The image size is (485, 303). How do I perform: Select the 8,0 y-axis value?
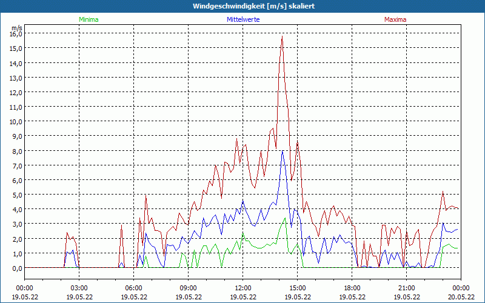pyautogui.click(x=17, y=151)
